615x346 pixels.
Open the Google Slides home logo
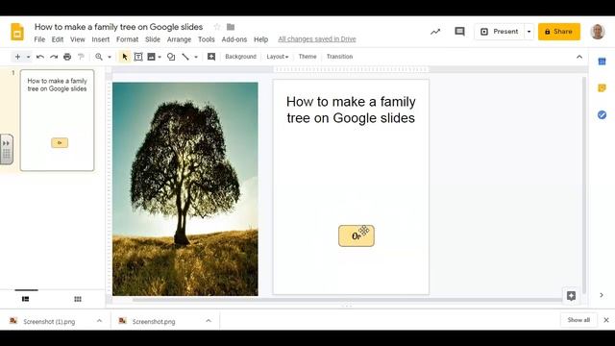click(x=17, y=32)
